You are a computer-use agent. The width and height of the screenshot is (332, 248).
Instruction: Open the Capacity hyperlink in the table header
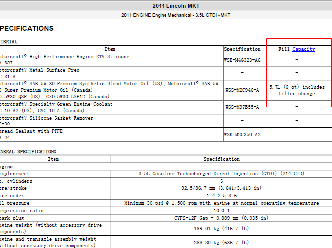coord(304,49)
